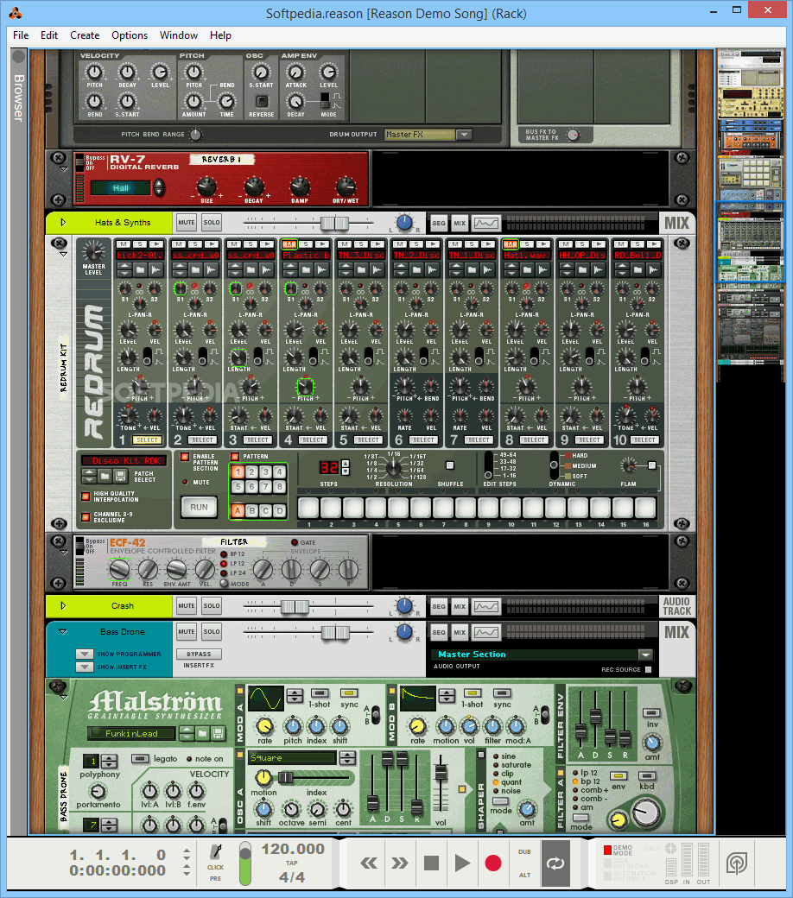The height and width of the screenshot is (898, 793).
Task: Open the Drum Output Master FX dropdown
Action: point(464,135)
